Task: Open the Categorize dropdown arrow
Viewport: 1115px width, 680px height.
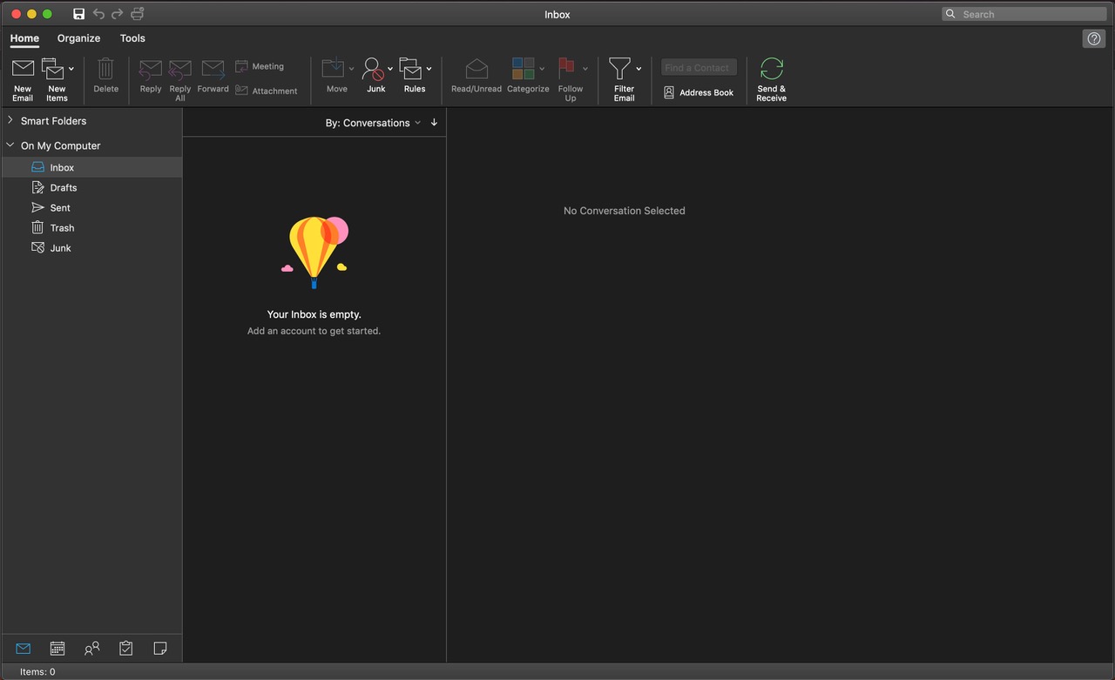Action: click(x=542, y=69)
